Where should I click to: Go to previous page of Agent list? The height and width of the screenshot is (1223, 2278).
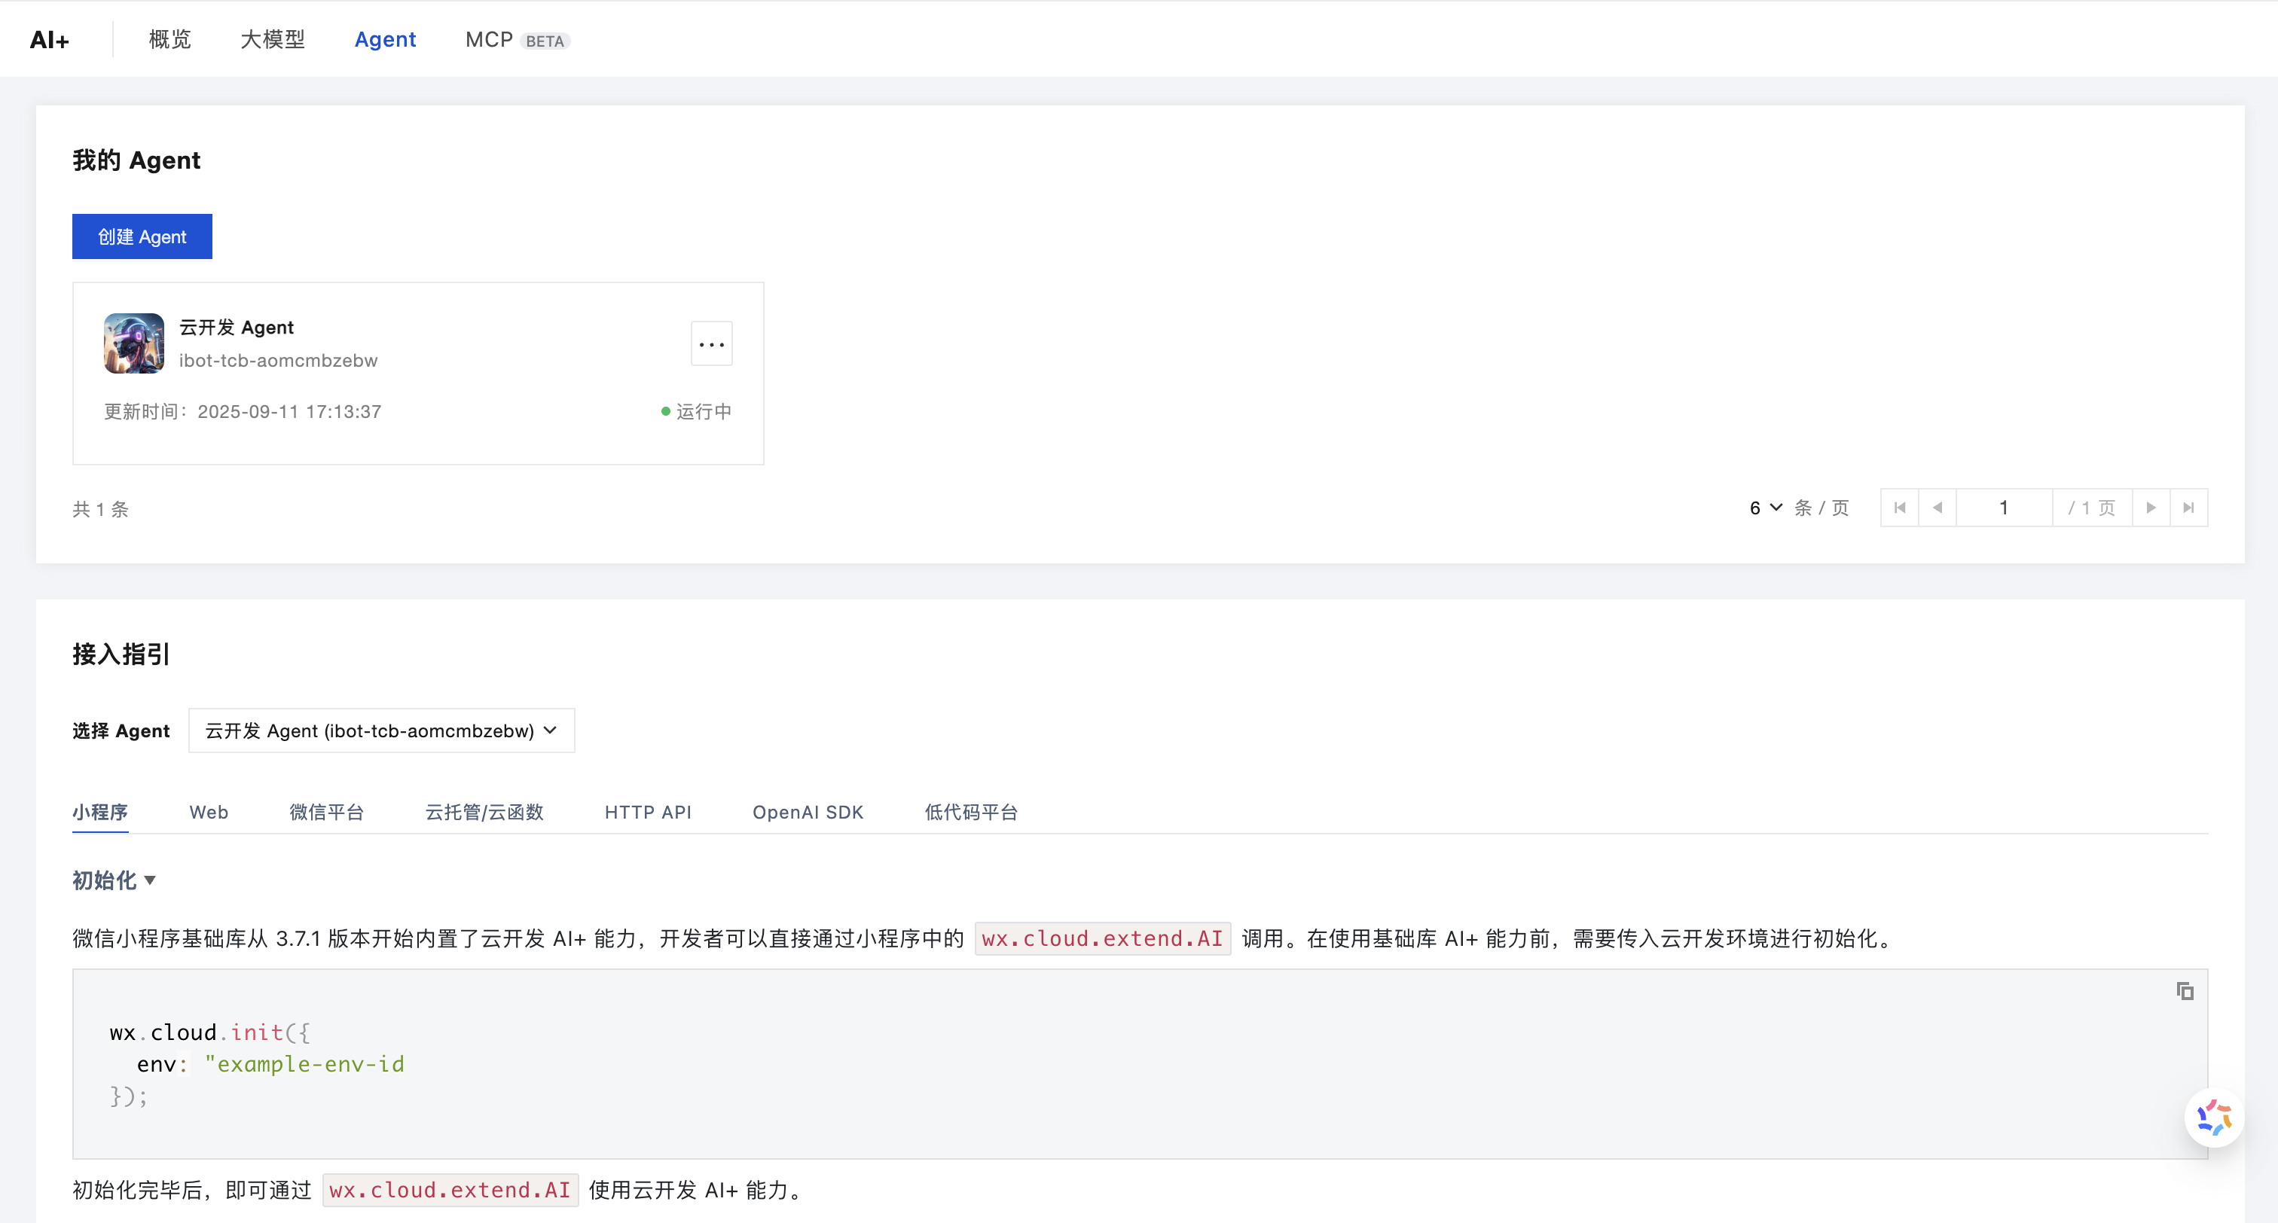[1938, 508]
